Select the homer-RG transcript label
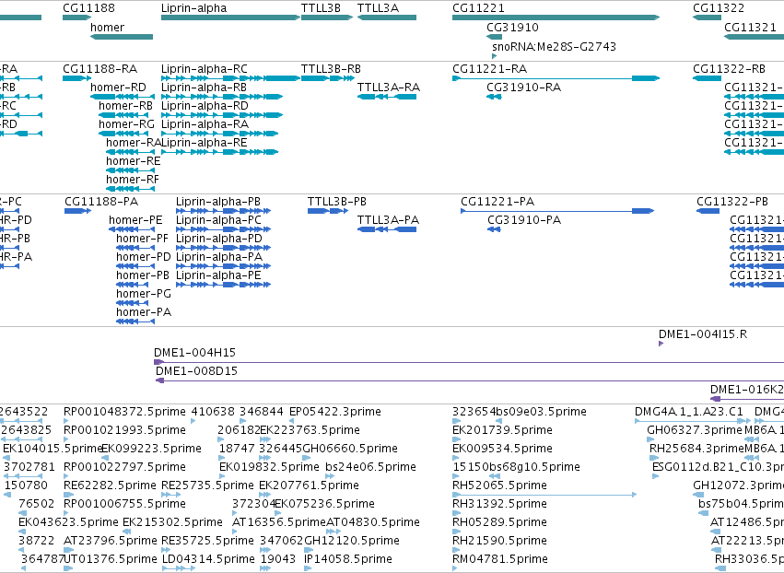 click(126, 124)
